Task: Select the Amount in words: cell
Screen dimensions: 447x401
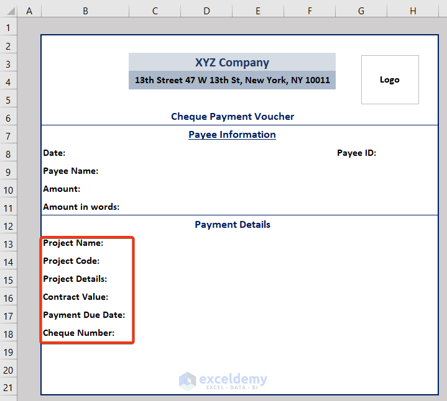Action: tap(85, 207)
